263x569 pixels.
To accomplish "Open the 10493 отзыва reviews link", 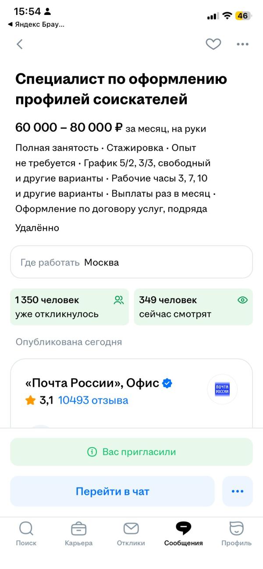I will pos(93,400).
